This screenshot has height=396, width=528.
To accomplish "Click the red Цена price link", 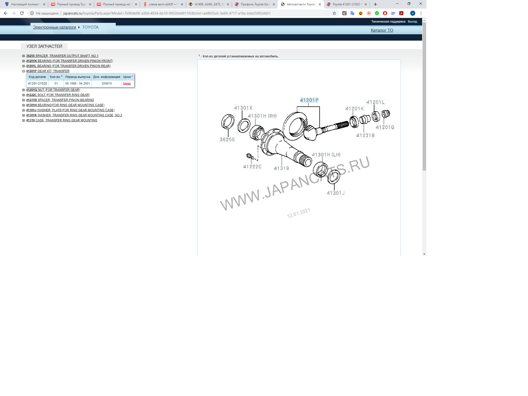I will [127, 84].
